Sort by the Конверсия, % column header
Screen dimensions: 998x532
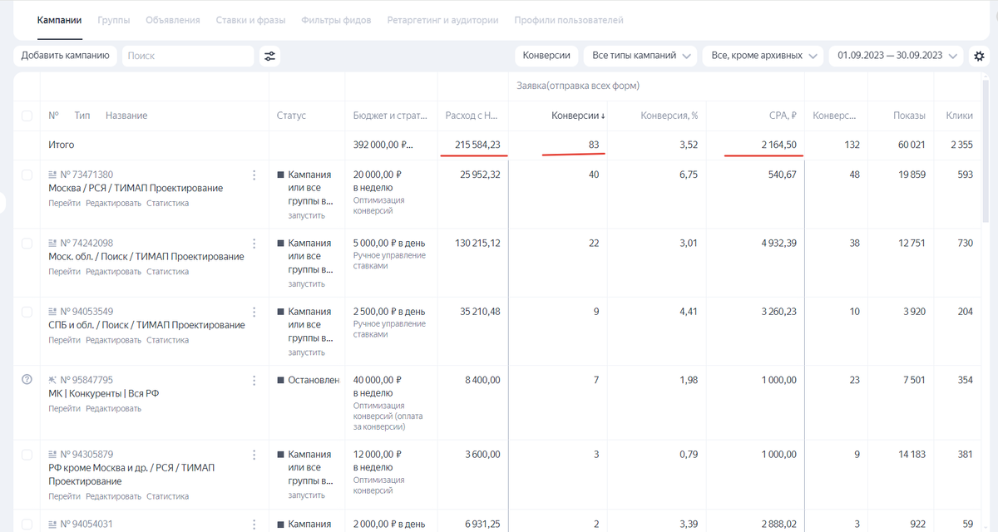669,116
